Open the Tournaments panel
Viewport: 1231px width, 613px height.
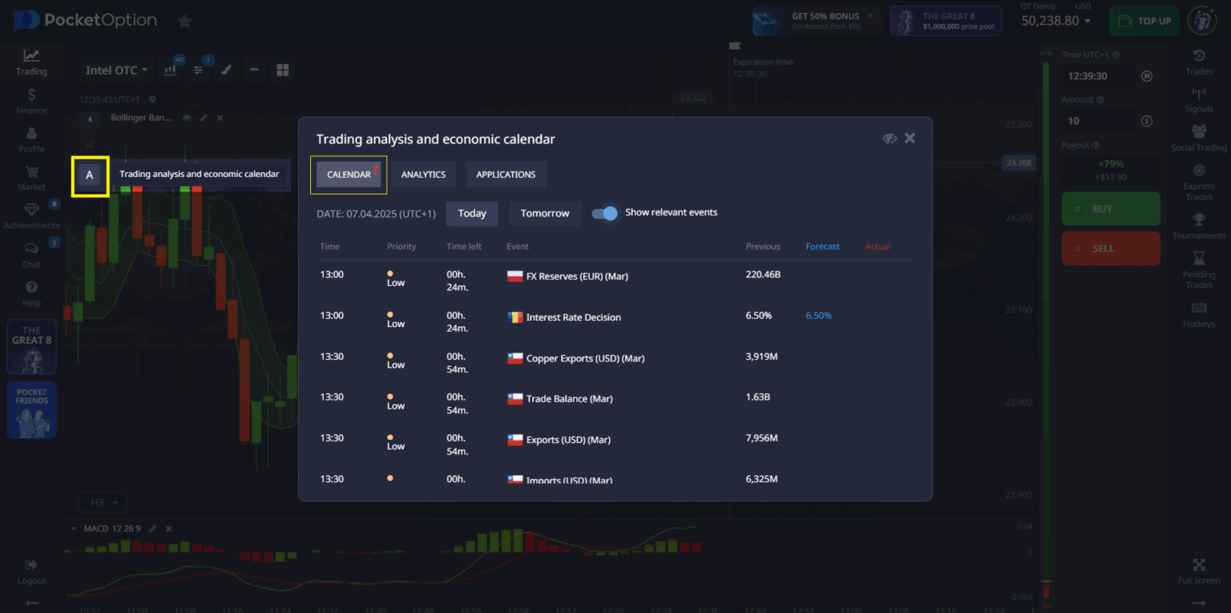click(1198, 228)
